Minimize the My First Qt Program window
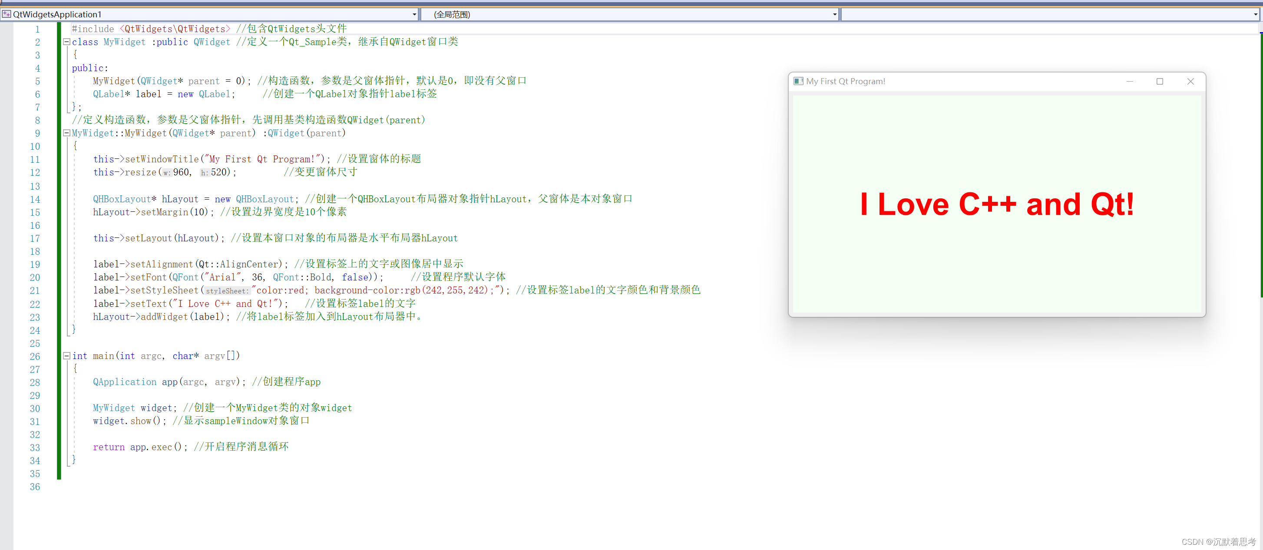Screen dimensions: 1263x550 [1130, 81]
